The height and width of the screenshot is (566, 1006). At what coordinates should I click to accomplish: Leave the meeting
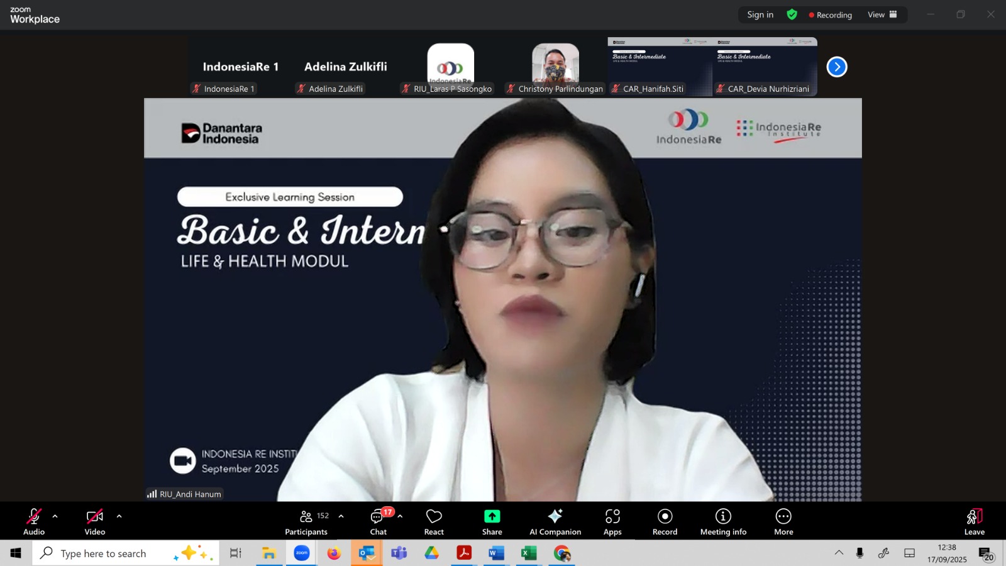click(974, 521)
